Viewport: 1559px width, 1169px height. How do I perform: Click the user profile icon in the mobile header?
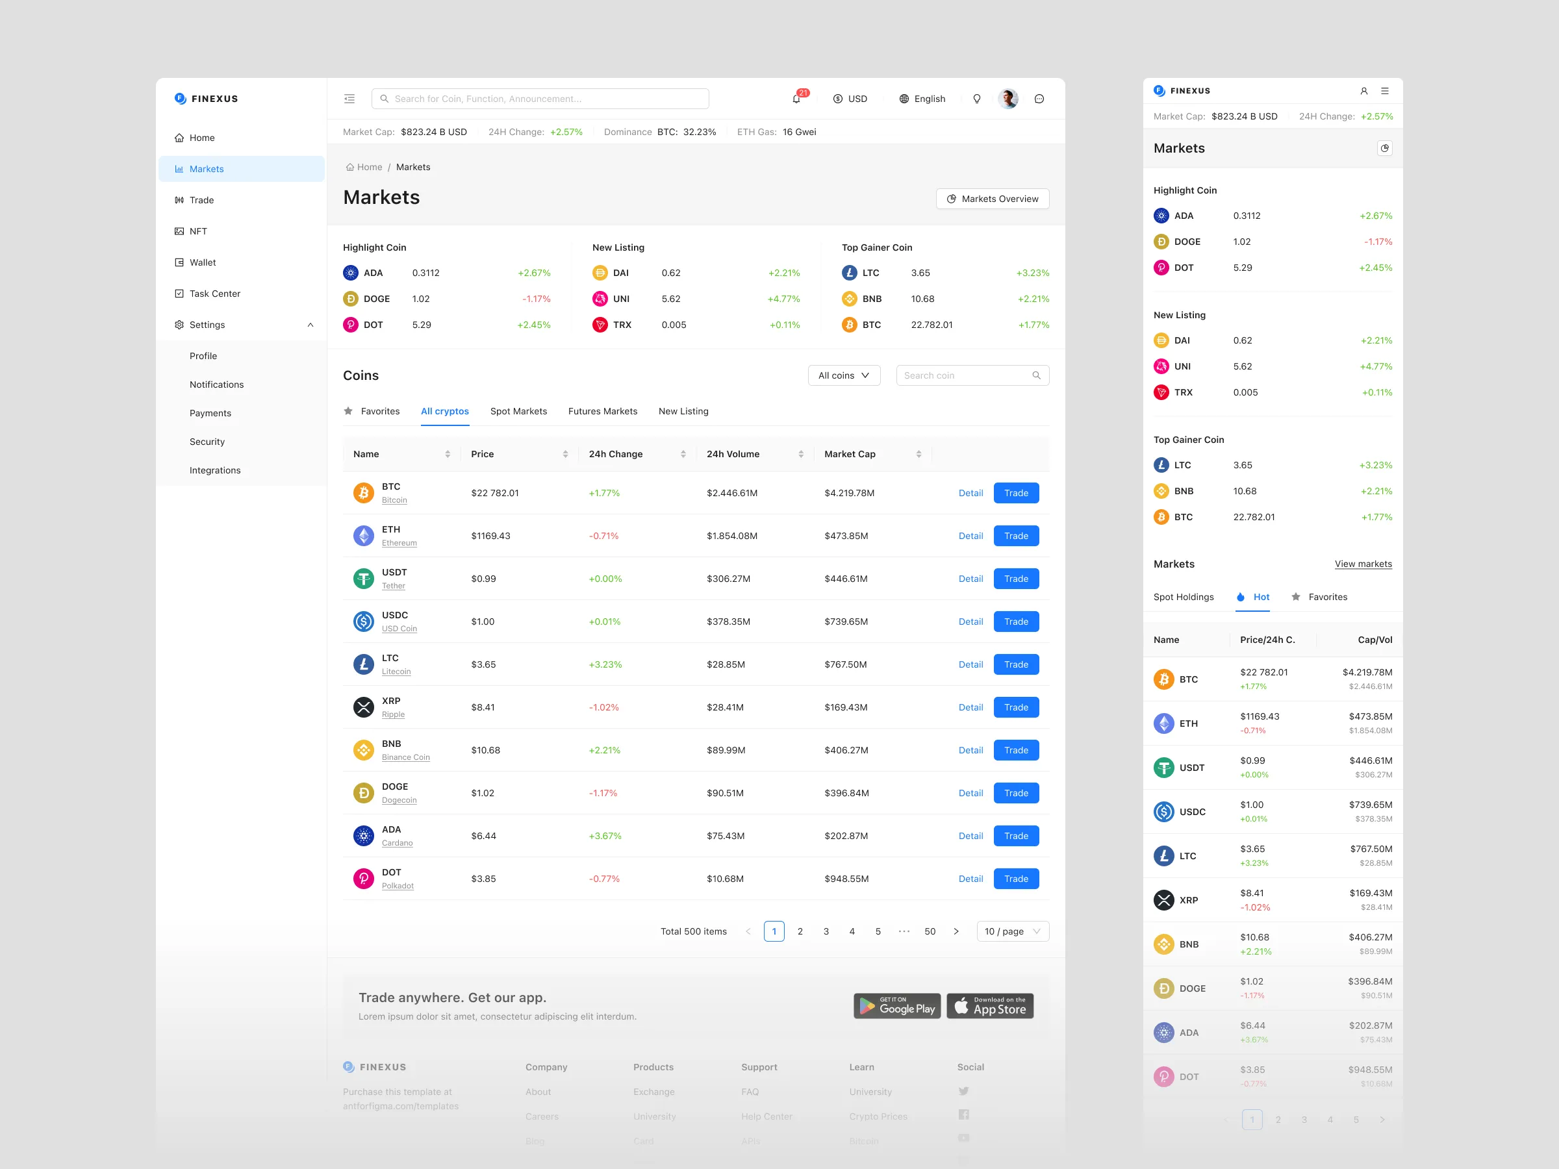click(x=1365, y=90)
